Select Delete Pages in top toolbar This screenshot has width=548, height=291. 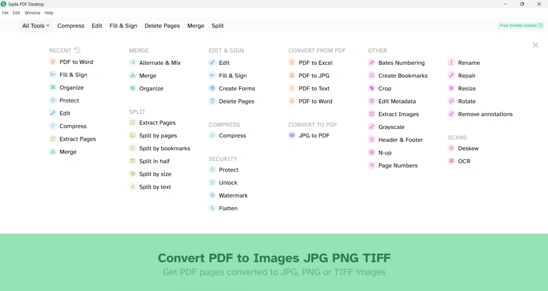point(162,25)
